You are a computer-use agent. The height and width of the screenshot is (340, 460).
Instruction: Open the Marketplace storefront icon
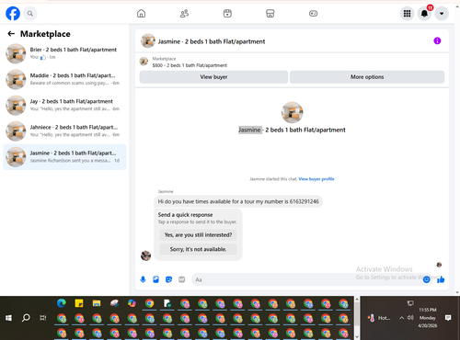[270, 14]
